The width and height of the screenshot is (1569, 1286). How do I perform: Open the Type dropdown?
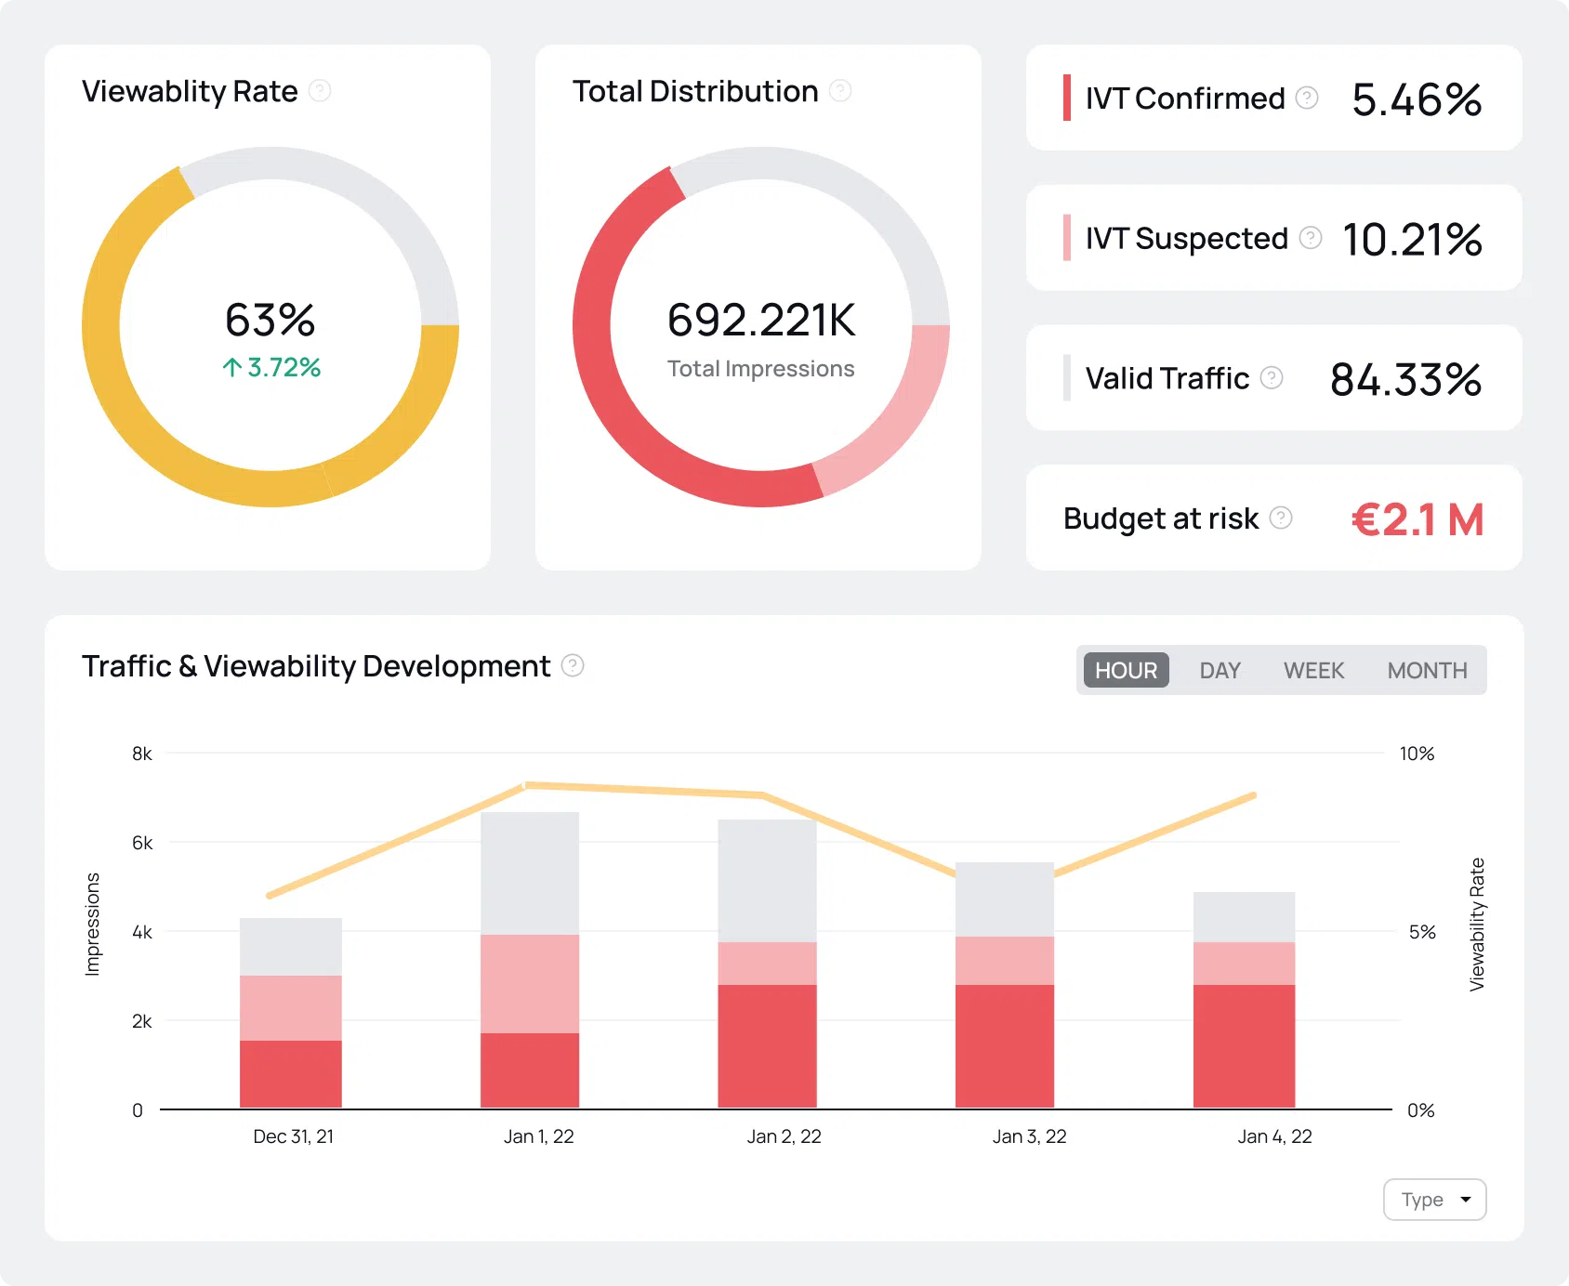1435,1200
